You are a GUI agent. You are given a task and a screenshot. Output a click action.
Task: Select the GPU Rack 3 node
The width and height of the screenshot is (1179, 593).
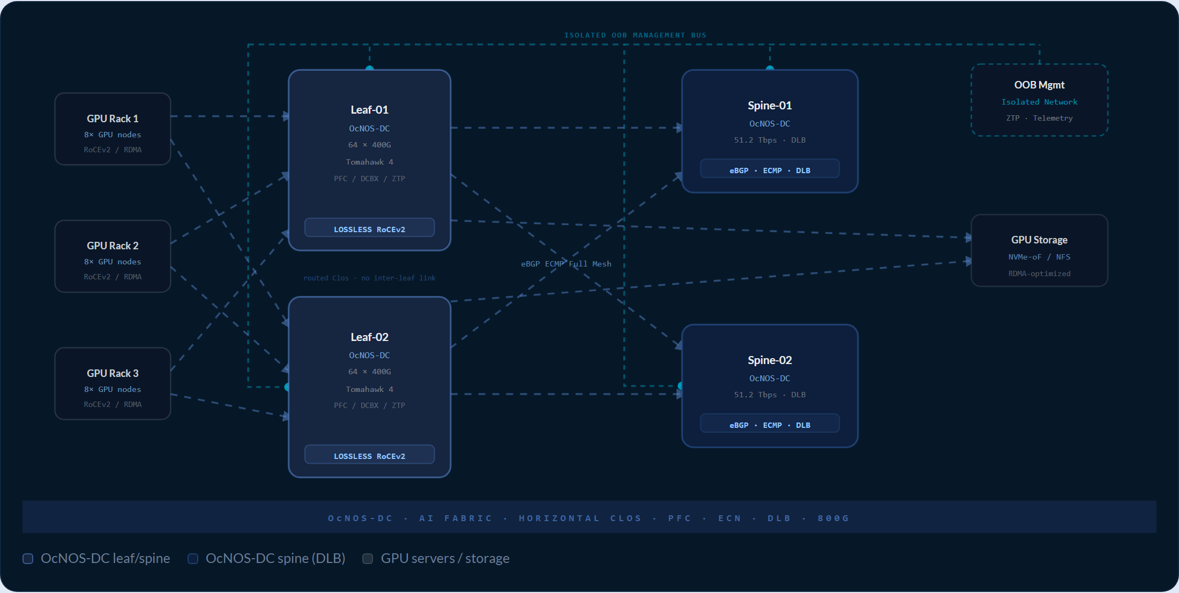click(x=113, y=383)
